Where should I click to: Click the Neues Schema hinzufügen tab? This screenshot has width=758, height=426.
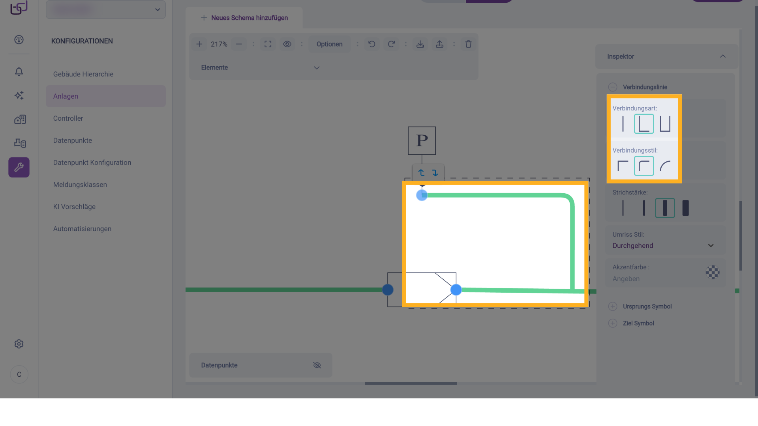(244, 18)
